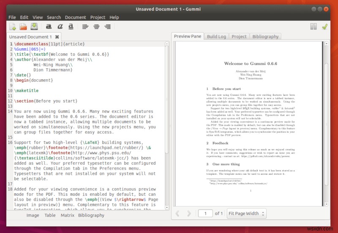
Task: Click the green checkmark compile status icon
Action: click(324, 27)
